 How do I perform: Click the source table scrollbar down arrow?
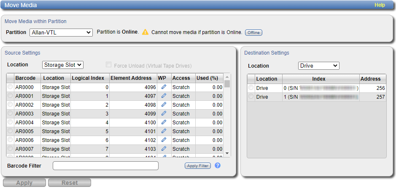(x=227, y=154)
